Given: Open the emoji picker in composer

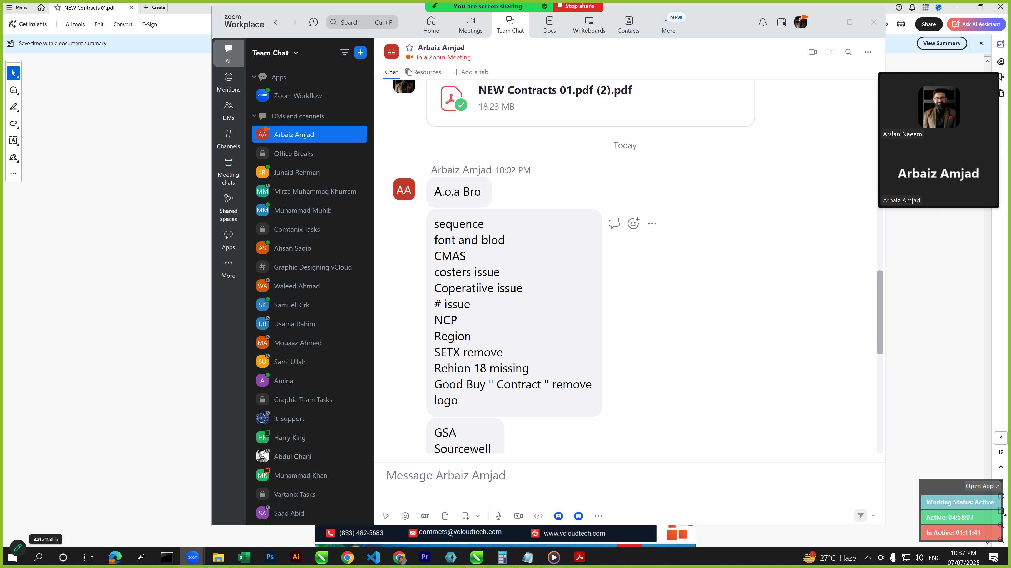Looking at the screenshot, I should click(x=405, y=516).
